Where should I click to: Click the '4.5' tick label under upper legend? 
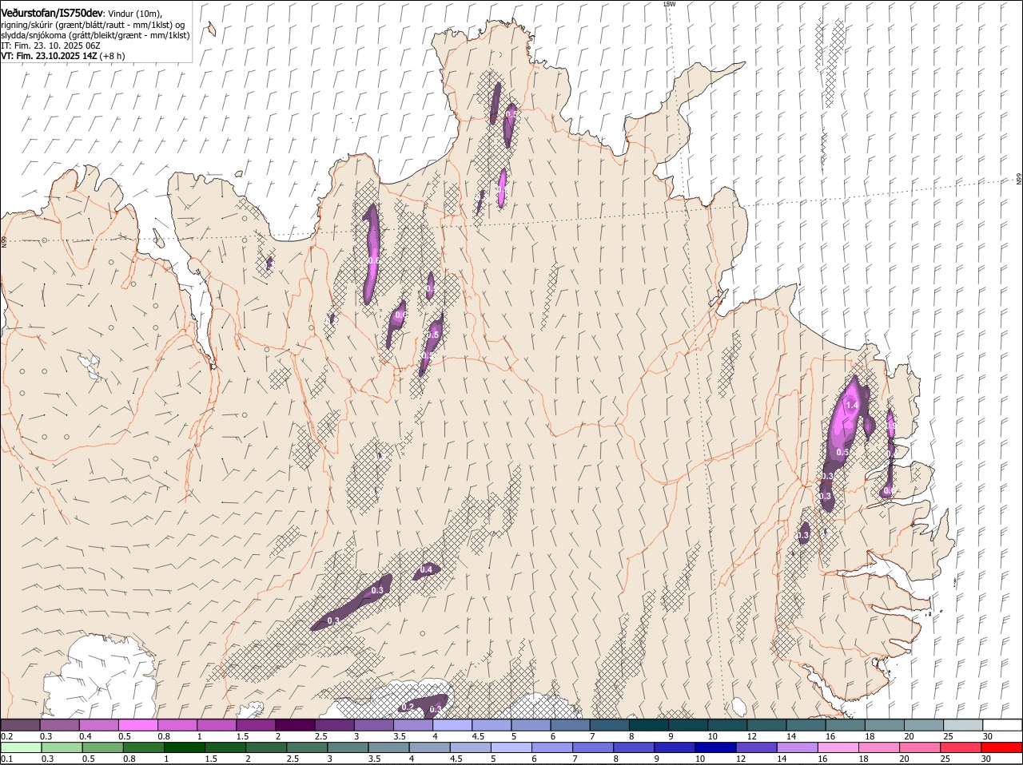(478, 736)
